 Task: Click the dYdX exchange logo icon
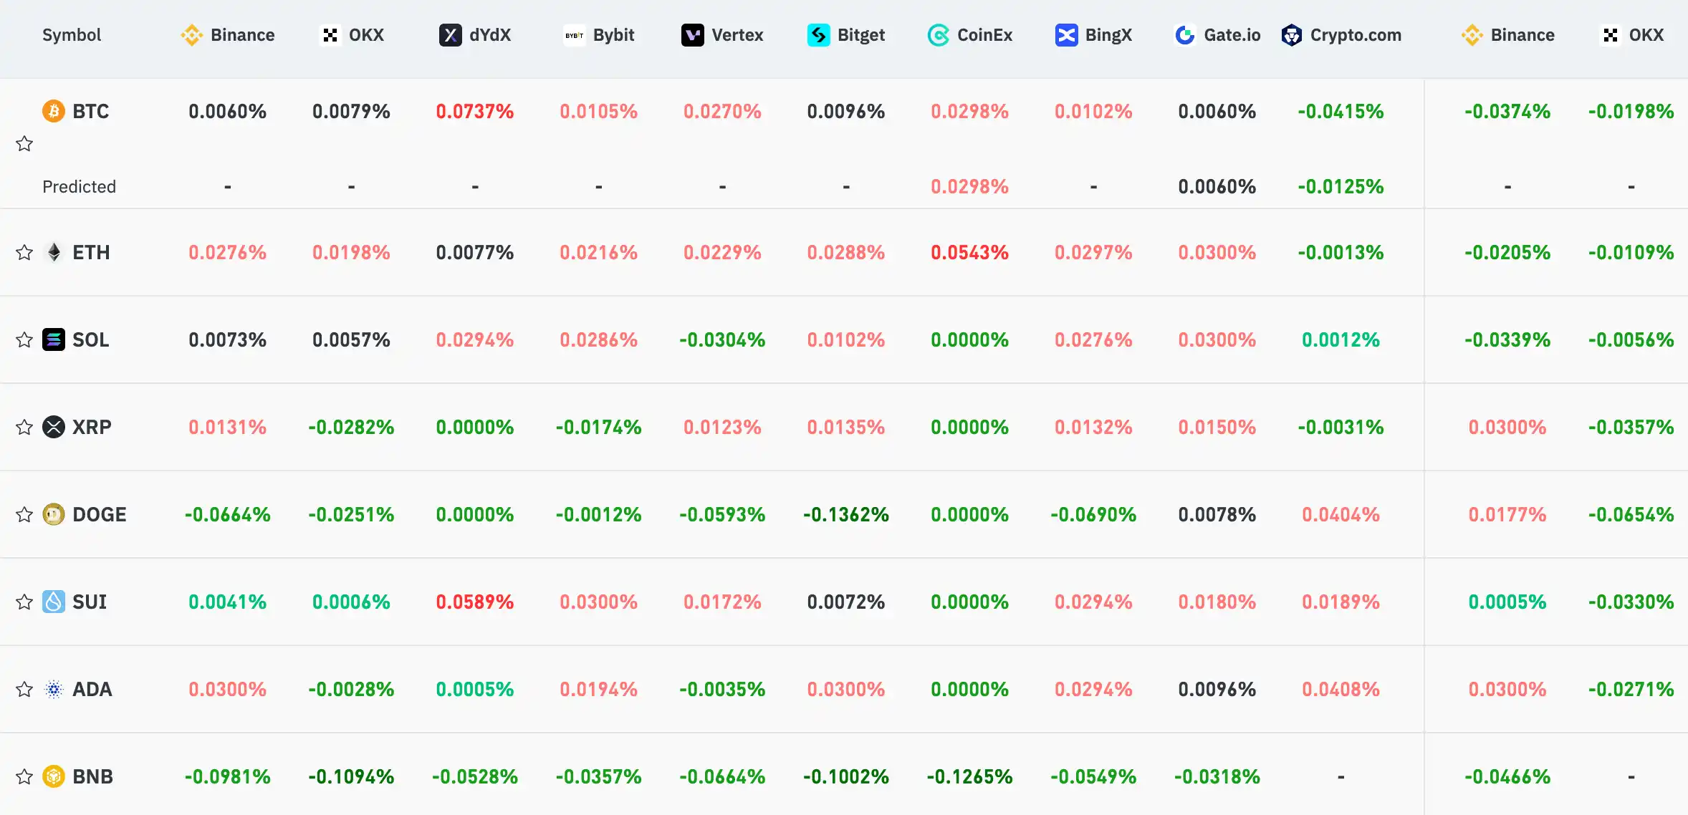[450, 35]
